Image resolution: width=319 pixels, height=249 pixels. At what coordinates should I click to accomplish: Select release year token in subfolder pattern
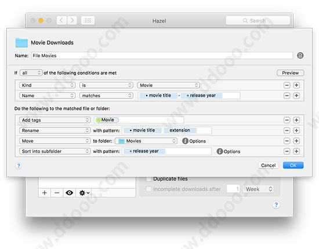point(144,151)
